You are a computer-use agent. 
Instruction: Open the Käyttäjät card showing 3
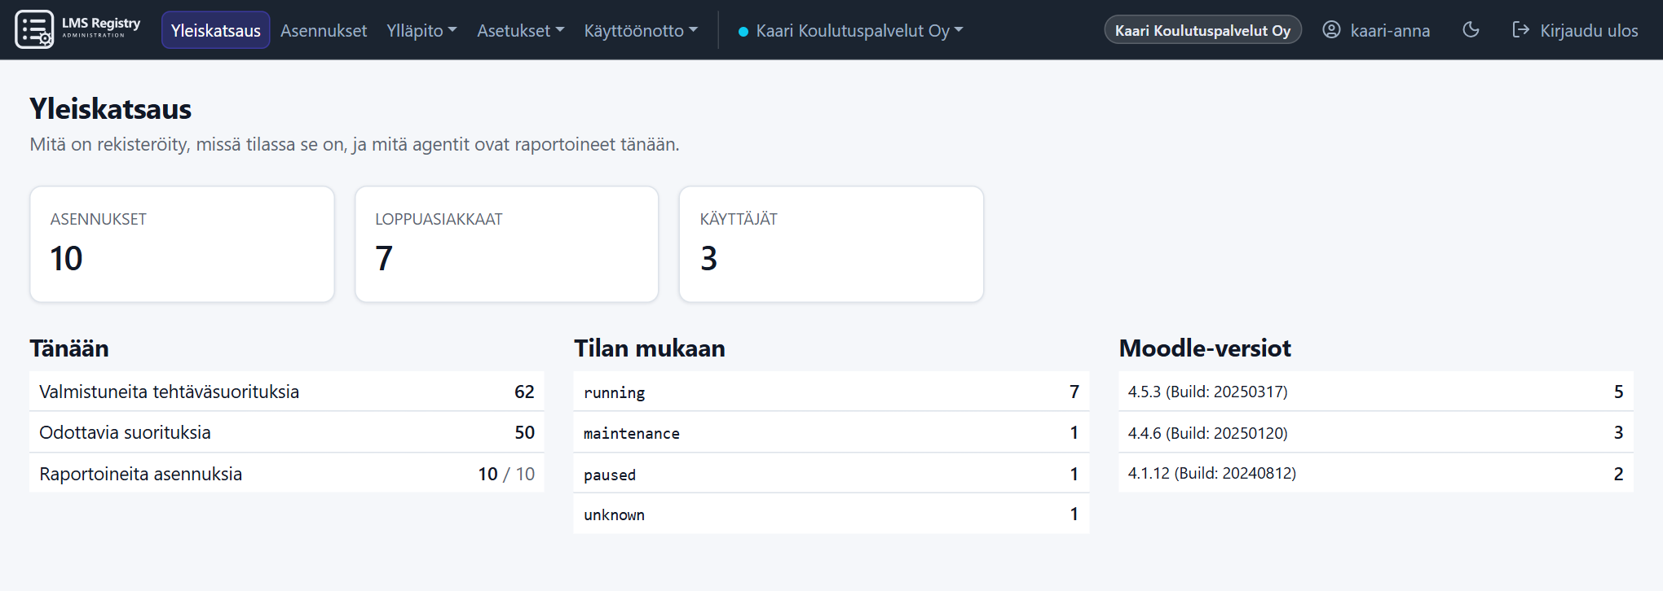pyautogui.click(x=831, y=244)
